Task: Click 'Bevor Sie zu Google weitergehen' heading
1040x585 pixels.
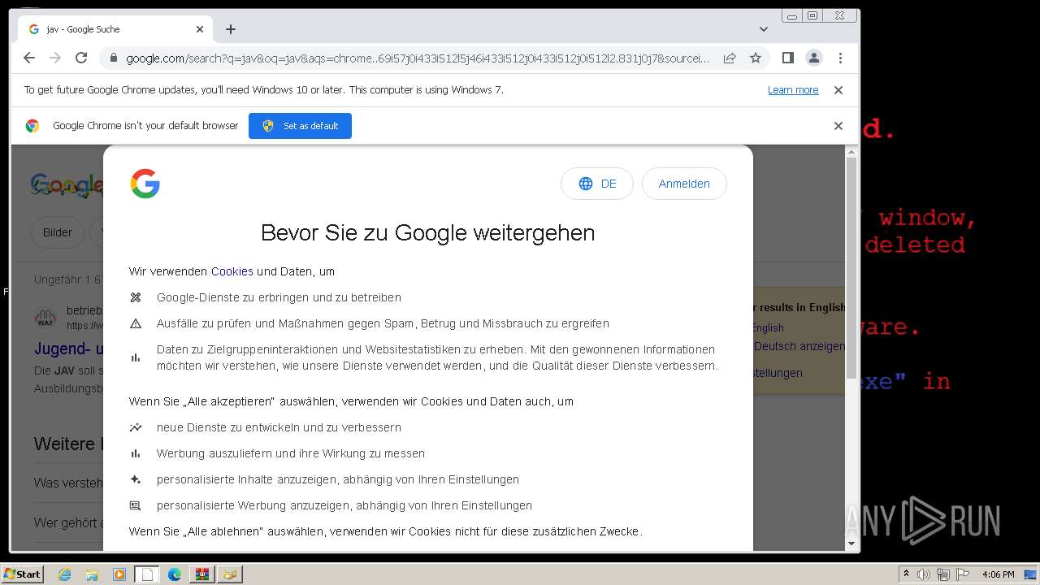Action: tap(427, 232)
